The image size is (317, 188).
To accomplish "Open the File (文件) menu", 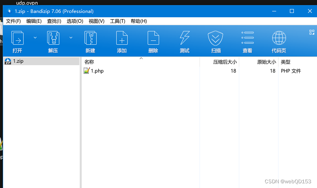I will (13, 21).
